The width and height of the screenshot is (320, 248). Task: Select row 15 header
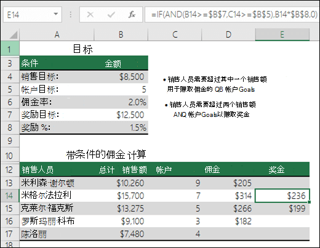point(10,209)
